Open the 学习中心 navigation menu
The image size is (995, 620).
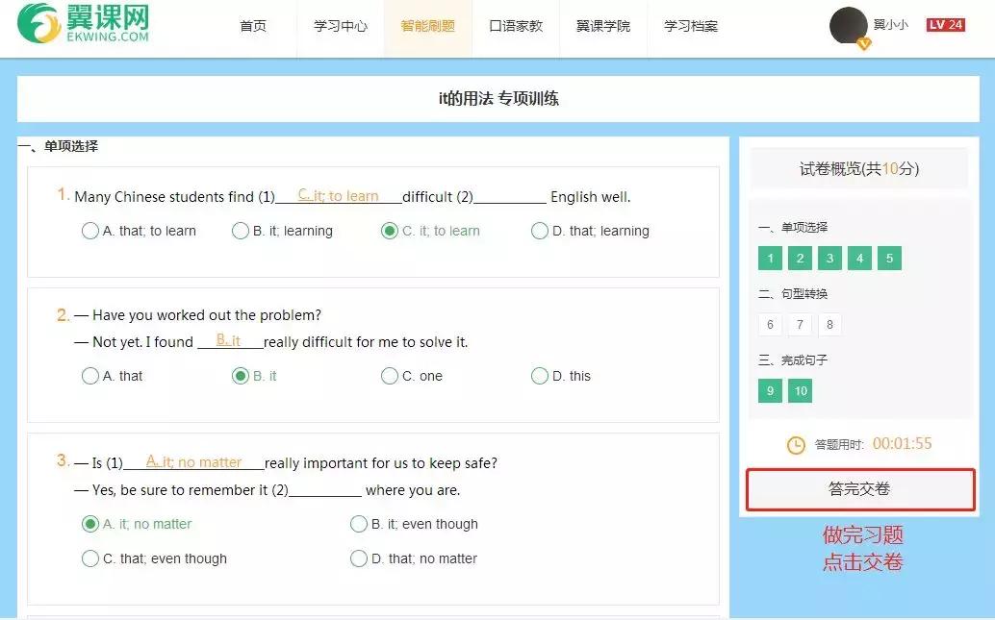tap(339, 26)
